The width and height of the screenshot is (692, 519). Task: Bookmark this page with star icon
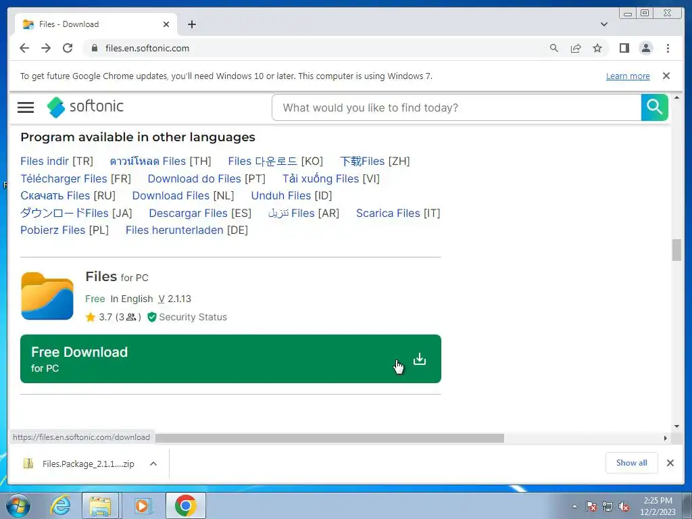[597, 48]
